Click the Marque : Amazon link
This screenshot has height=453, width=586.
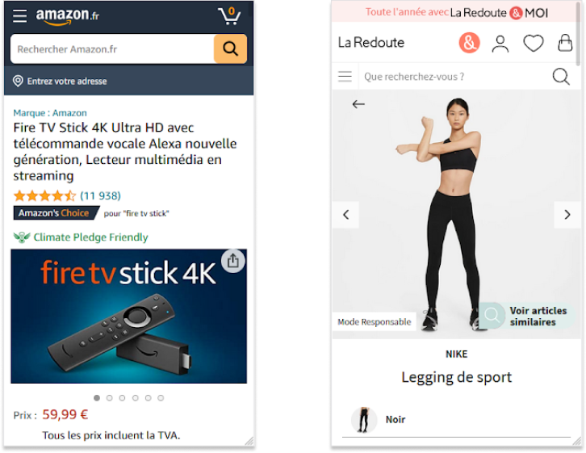click(x=50, y=113)
